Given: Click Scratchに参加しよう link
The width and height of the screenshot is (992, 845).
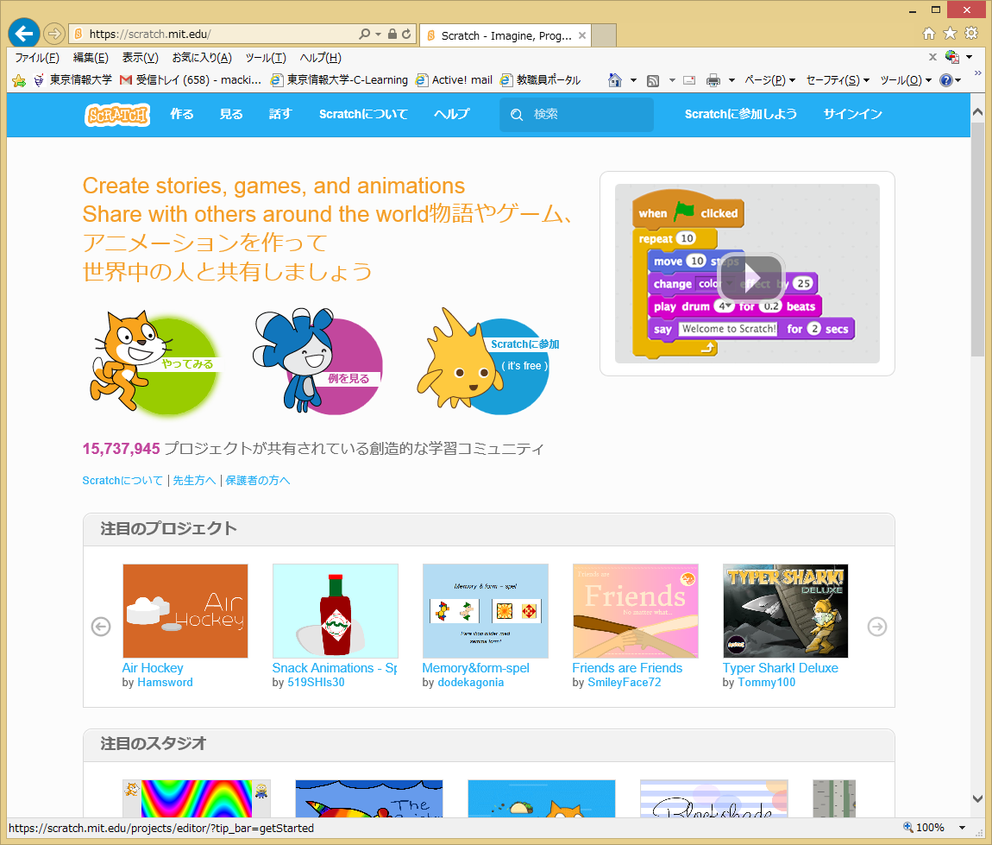Looking at the screenshot, I should pyautogui.click(x=741, y=115).
